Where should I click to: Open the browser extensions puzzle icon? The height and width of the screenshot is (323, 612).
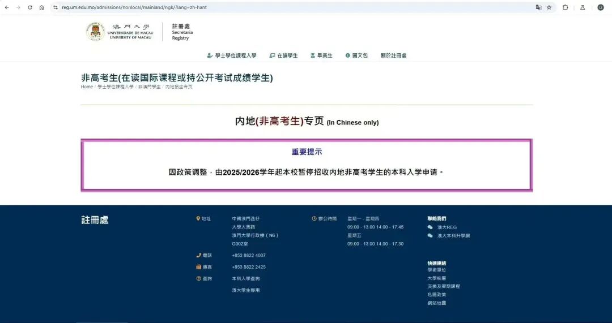coord(565,7)
